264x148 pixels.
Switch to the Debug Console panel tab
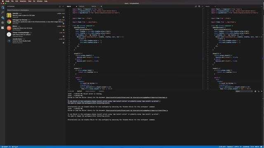[x=90, y=91]
